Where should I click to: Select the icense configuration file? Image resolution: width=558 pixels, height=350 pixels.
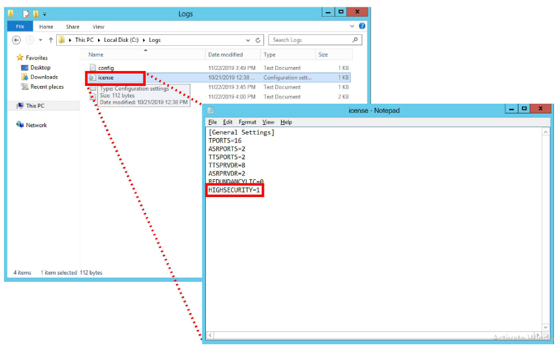click(106, 77)
